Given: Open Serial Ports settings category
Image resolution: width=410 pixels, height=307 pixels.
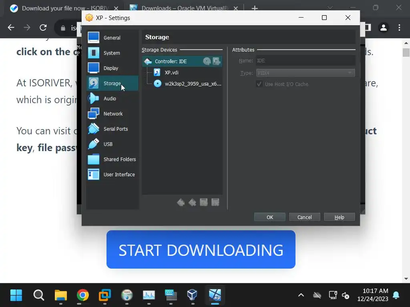Looking at the screenshot, I should click(x=113, y=129).
